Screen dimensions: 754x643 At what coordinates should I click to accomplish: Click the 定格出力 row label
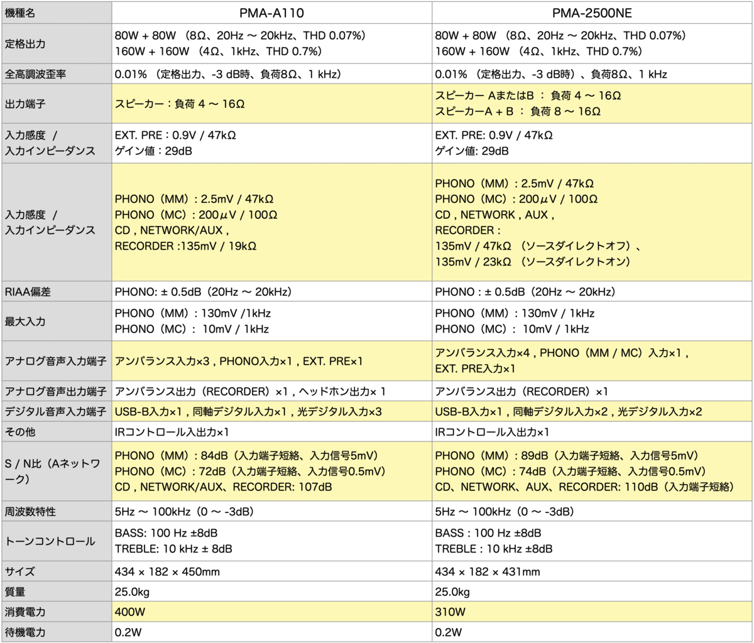[57, 44]
